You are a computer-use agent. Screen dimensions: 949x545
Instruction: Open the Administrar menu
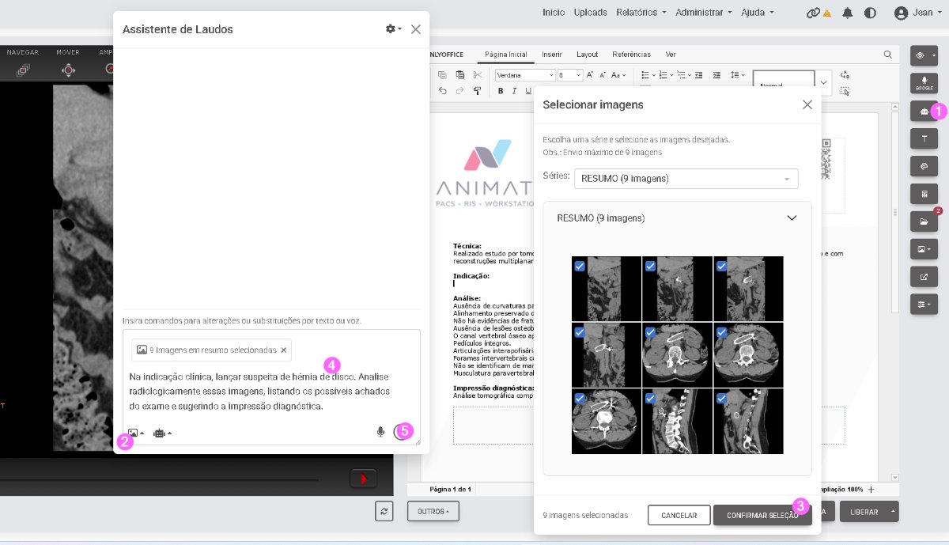[703, 13]
